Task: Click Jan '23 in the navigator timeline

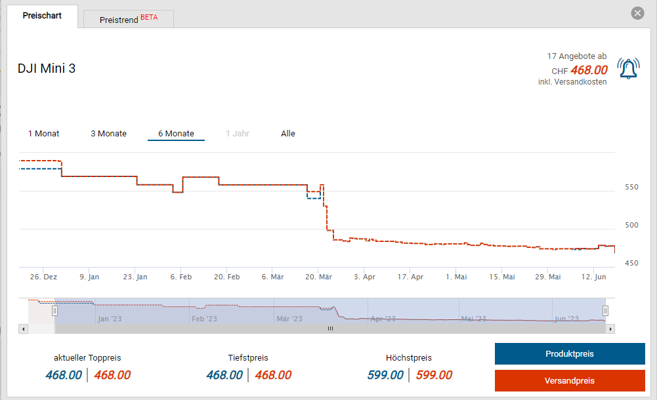Action: [x=110, y=319]
